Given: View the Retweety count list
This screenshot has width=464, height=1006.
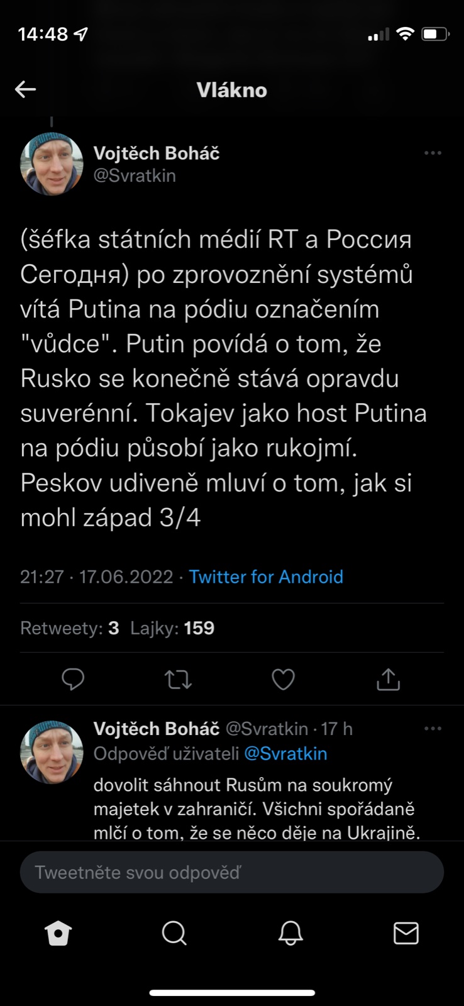Looking at the screenshot, I should click(69, 628).
